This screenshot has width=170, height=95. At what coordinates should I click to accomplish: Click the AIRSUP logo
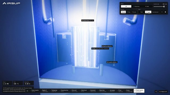[11, 3]
